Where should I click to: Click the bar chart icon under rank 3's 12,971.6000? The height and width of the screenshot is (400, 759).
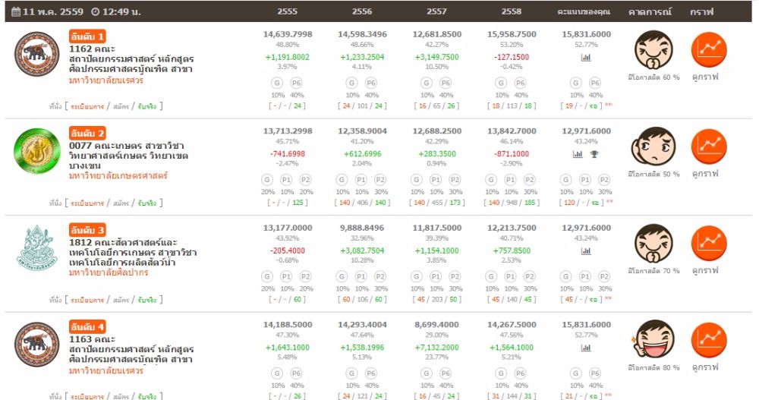586,250
